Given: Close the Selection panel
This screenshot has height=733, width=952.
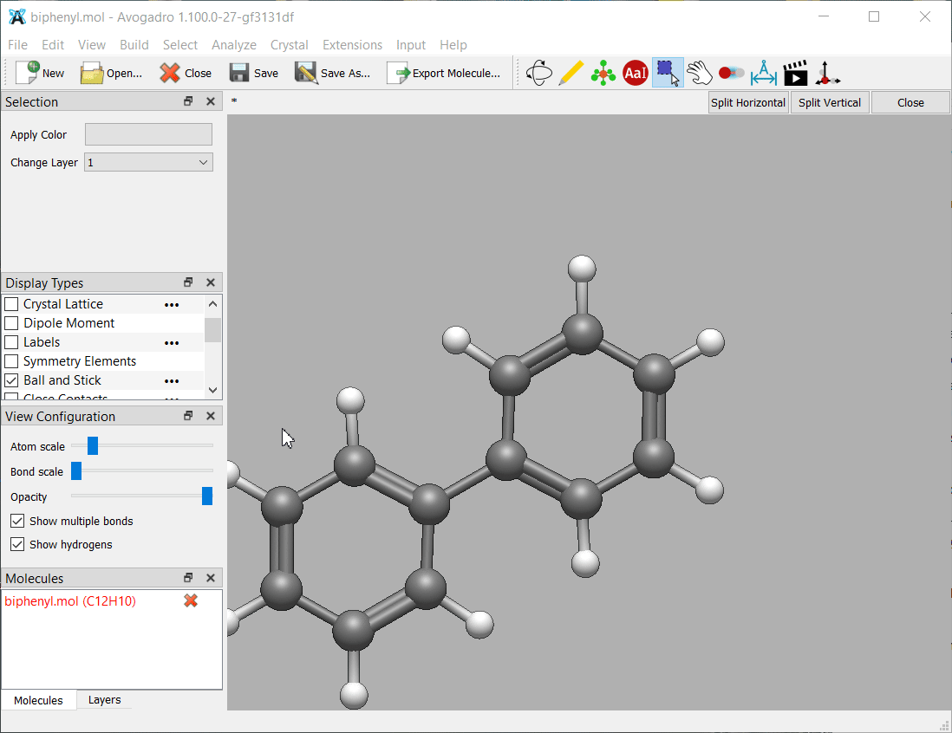Looking at the screenshot, I should [211, 101].
